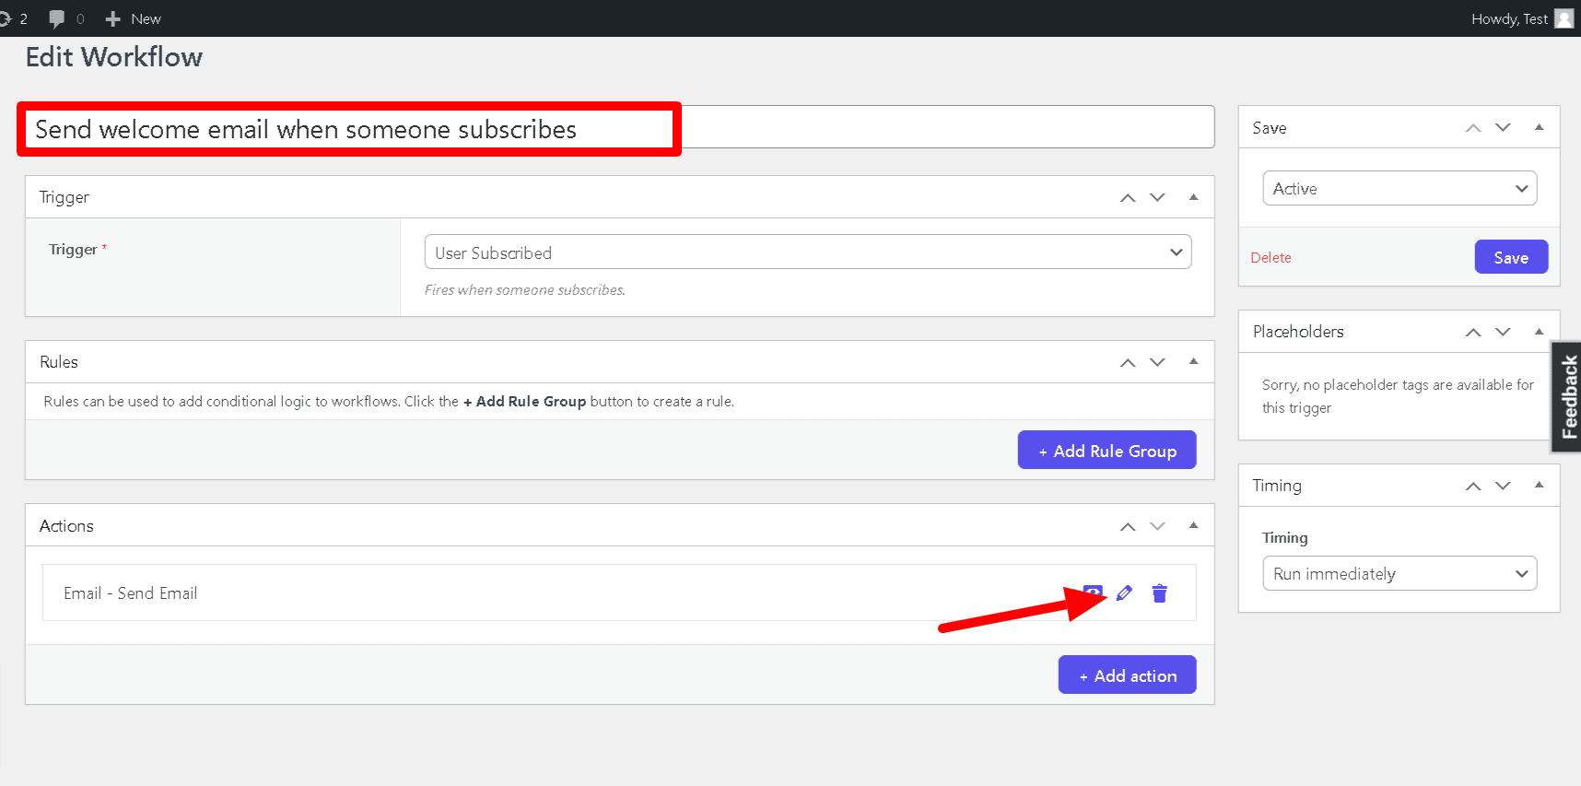The height and width of the screenshot is (786, 1581).
Task: Edit the Email - Send Email action
Action: 1124,592
